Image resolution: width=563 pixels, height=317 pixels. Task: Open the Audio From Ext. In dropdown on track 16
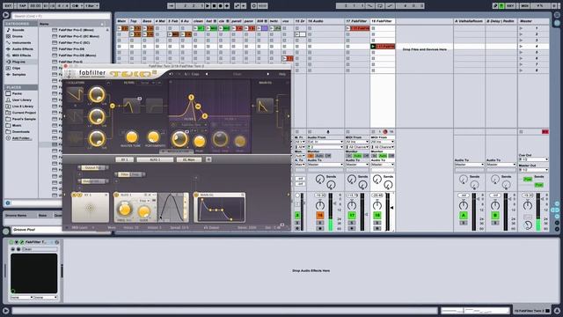pos(325,142)
